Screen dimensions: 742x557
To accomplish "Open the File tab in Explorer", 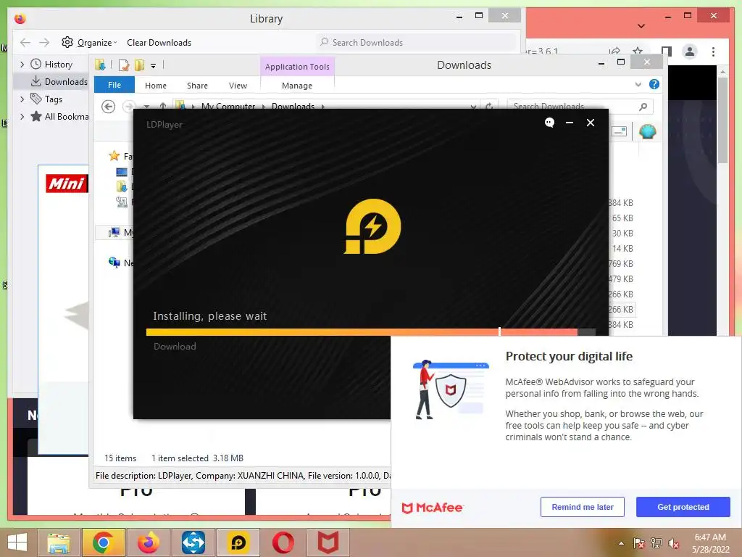I will 114,85.
